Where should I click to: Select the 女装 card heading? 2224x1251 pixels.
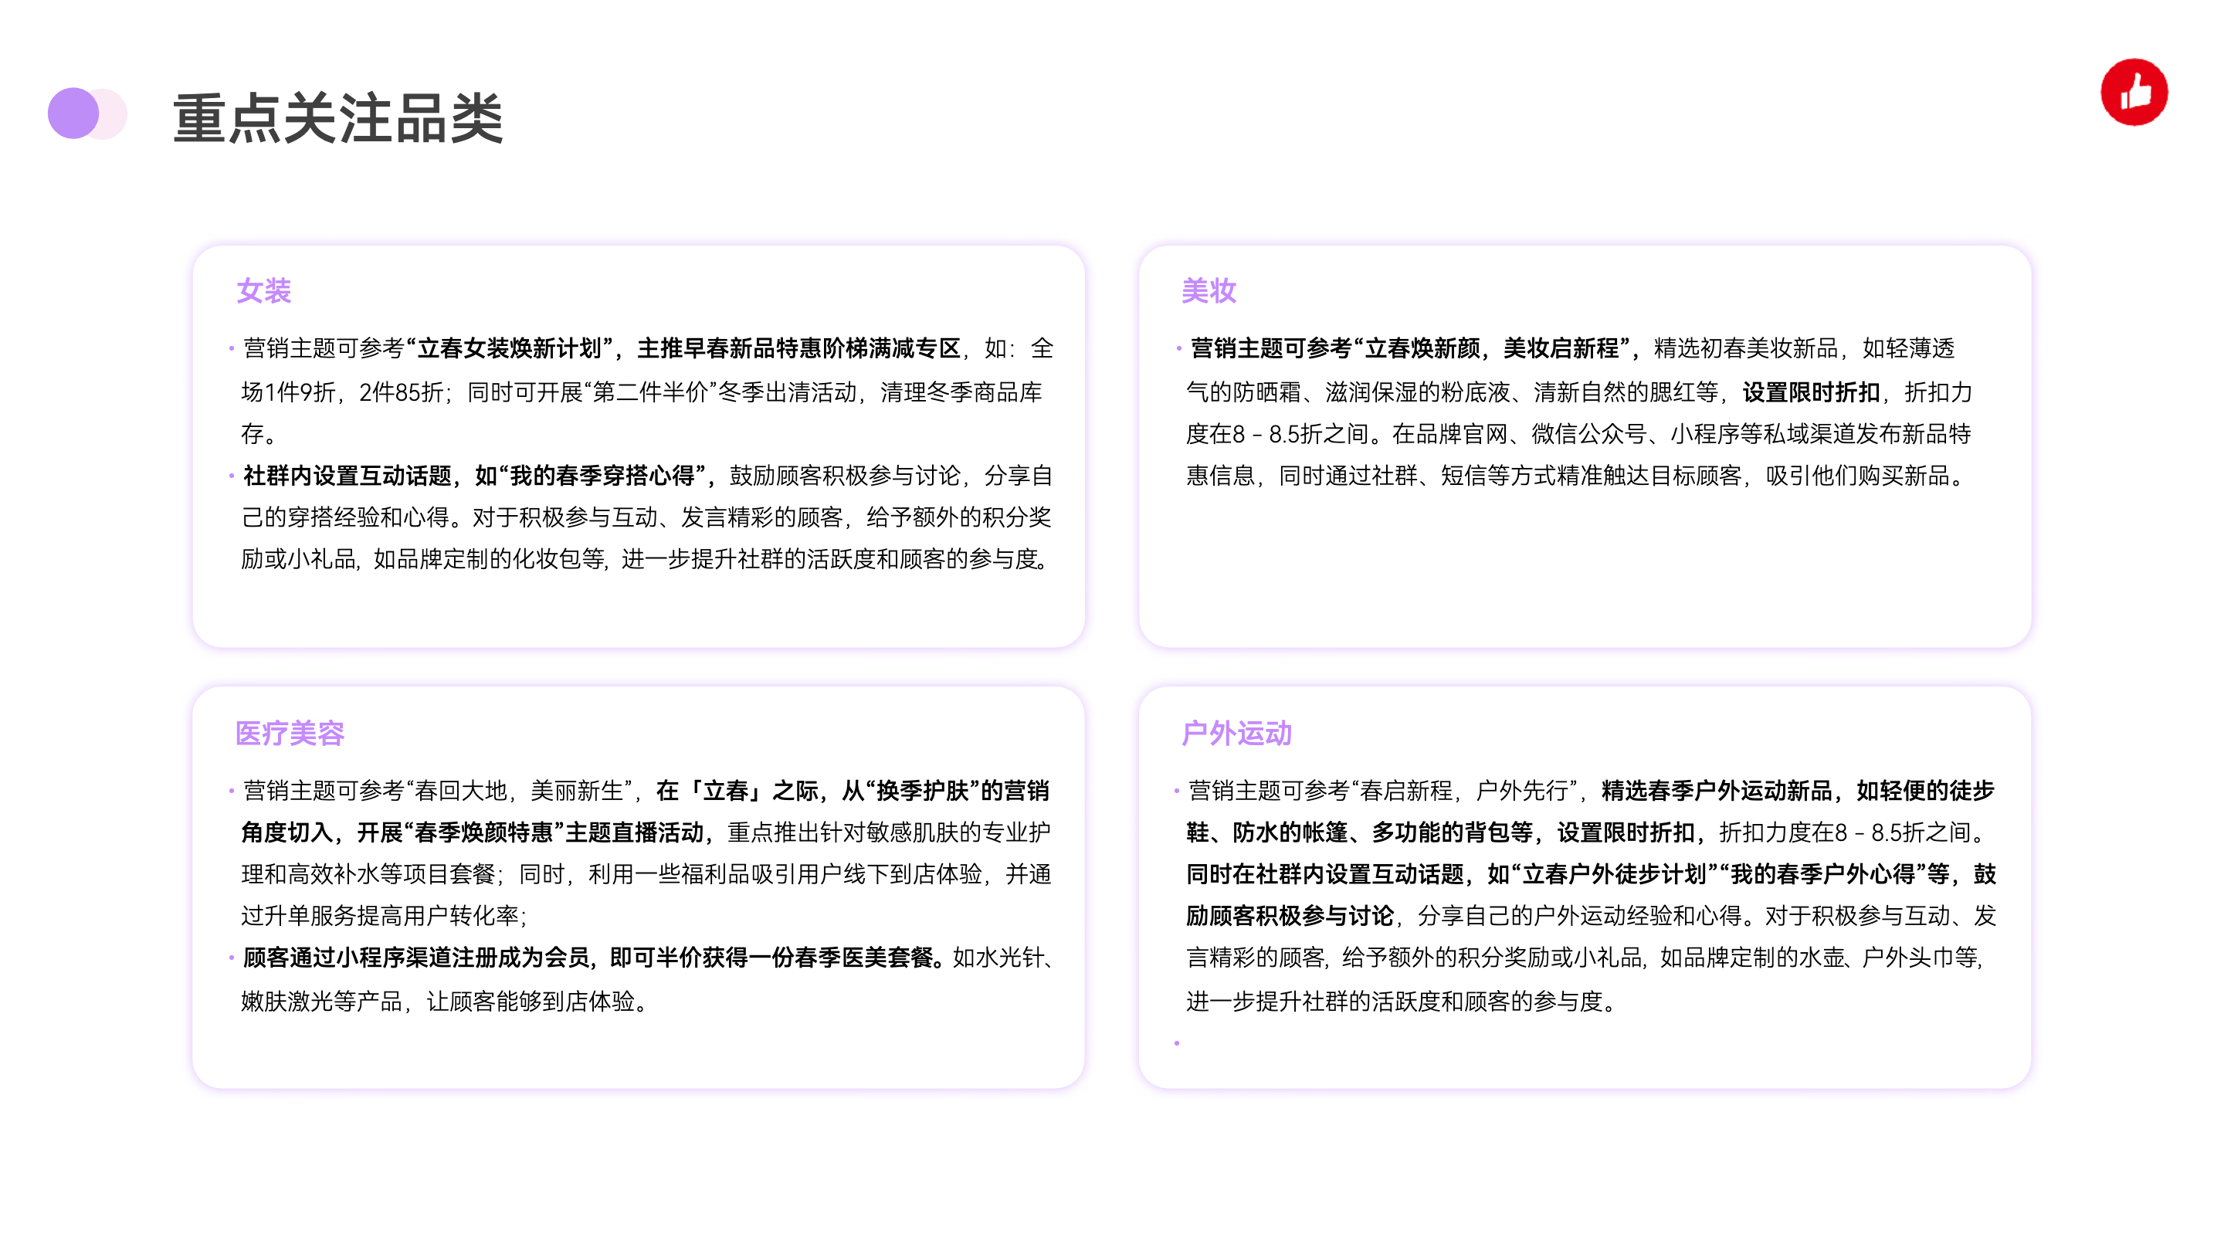tap(263, 291)
